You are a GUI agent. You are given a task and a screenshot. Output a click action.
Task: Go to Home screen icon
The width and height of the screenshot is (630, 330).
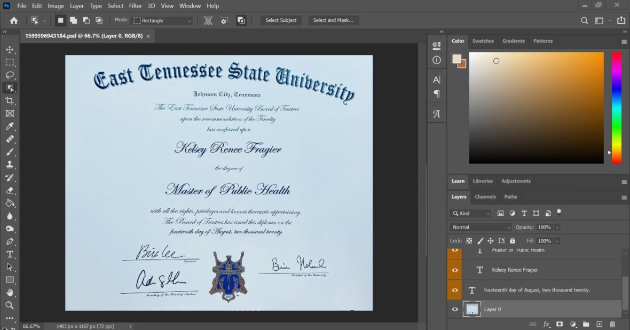tap(14, 20)
